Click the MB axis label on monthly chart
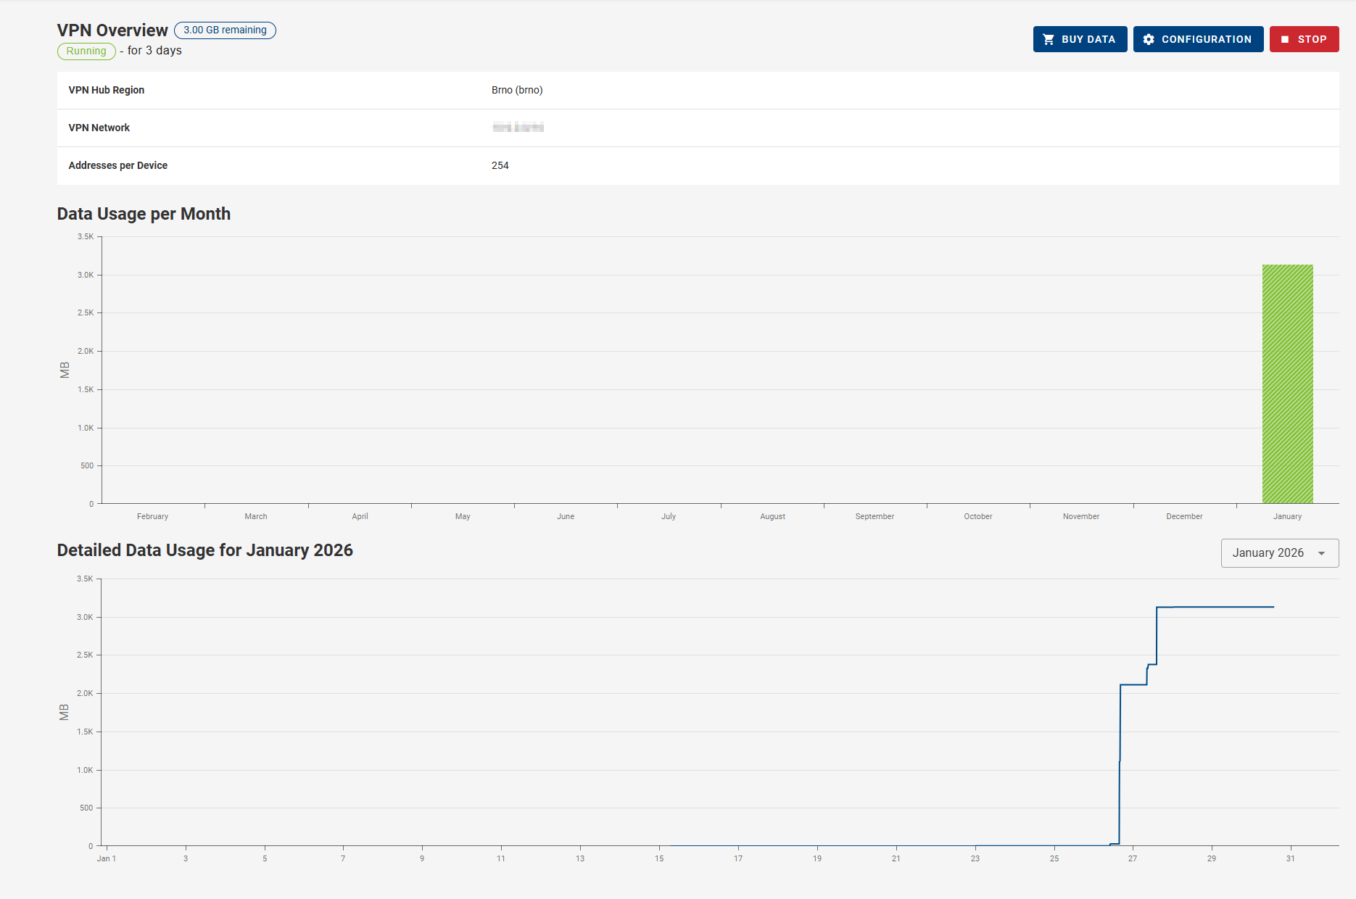1356x899 pixels. (x=65, y=370)
